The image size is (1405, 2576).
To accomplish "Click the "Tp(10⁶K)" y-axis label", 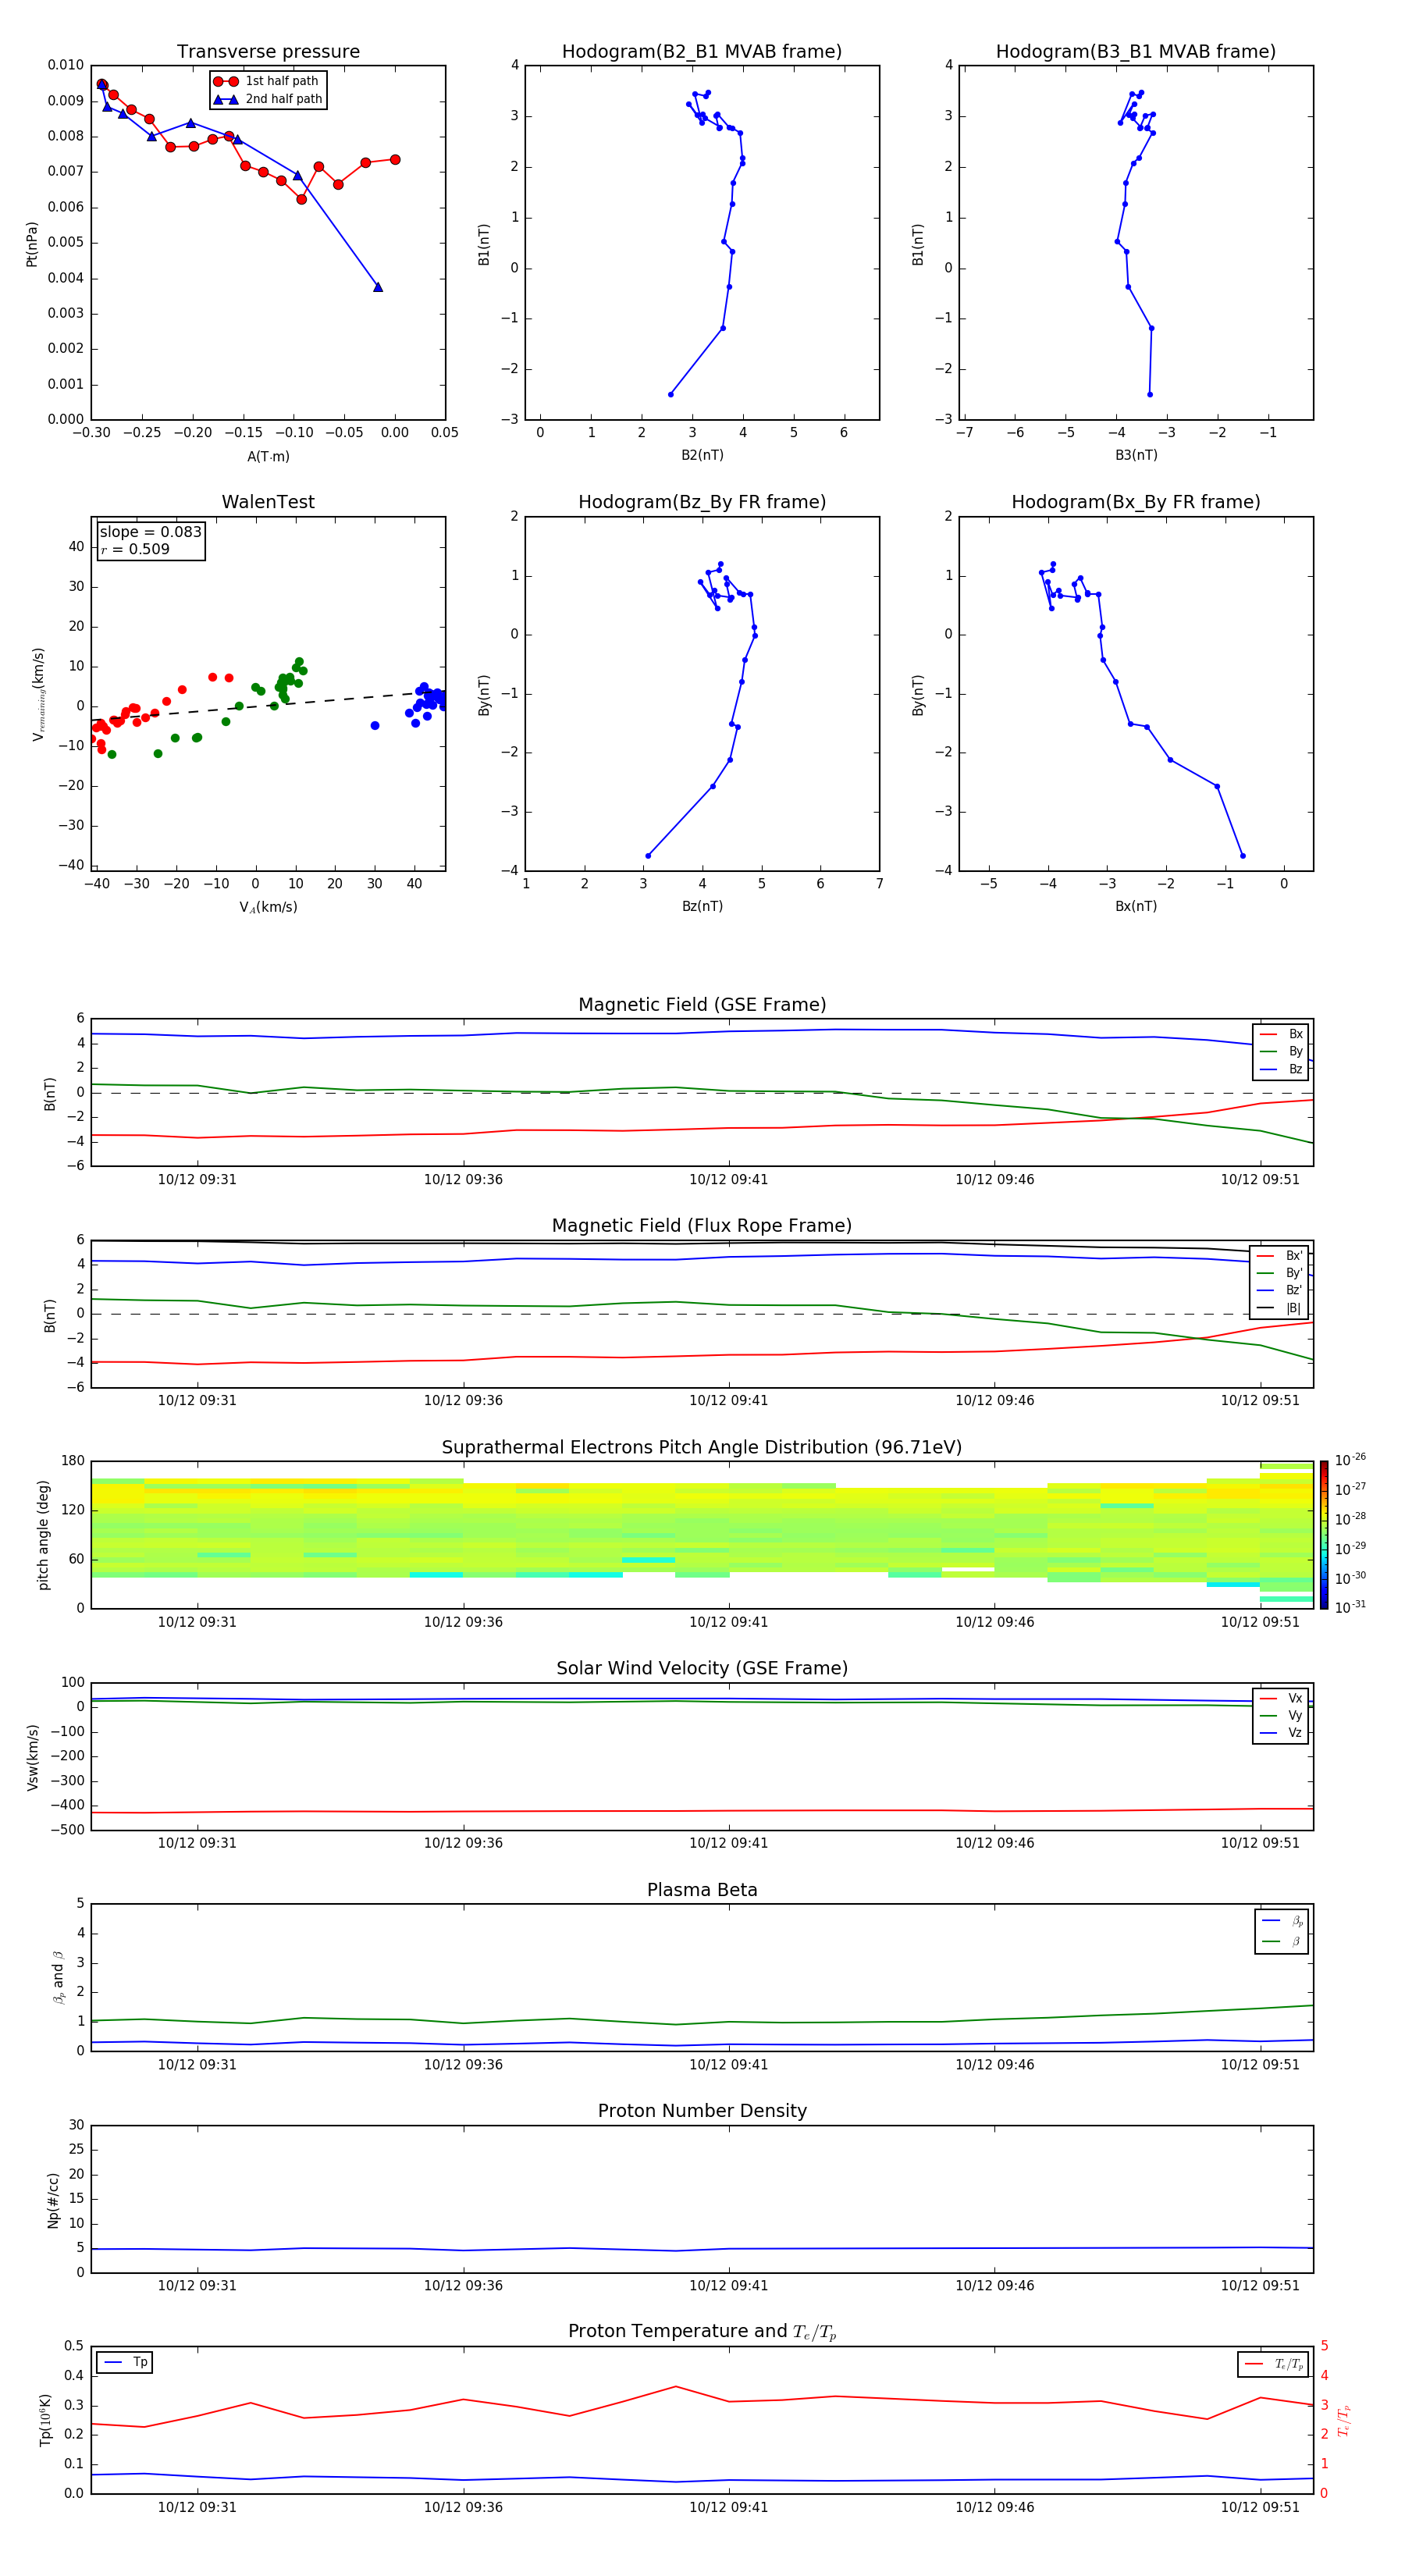I will [x=45, y=2420].
